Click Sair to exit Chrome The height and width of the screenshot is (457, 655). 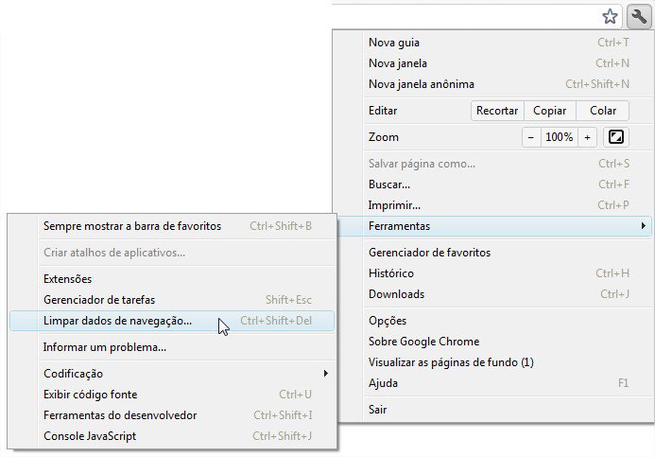(378, 410)
